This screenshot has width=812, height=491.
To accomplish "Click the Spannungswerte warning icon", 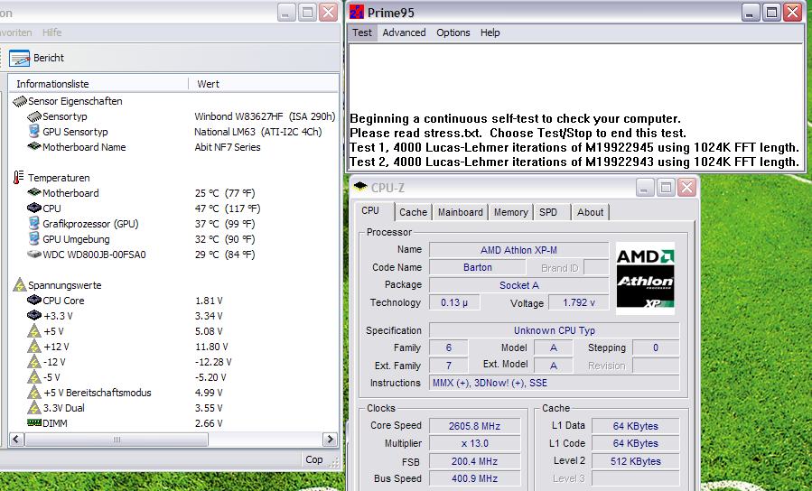I will [x=20, y=284].
